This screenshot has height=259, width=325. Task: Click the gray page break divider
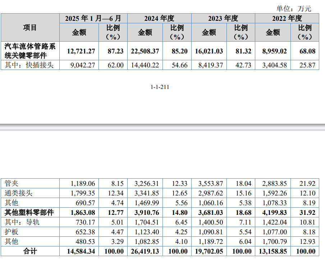click(x=162, y=127)
